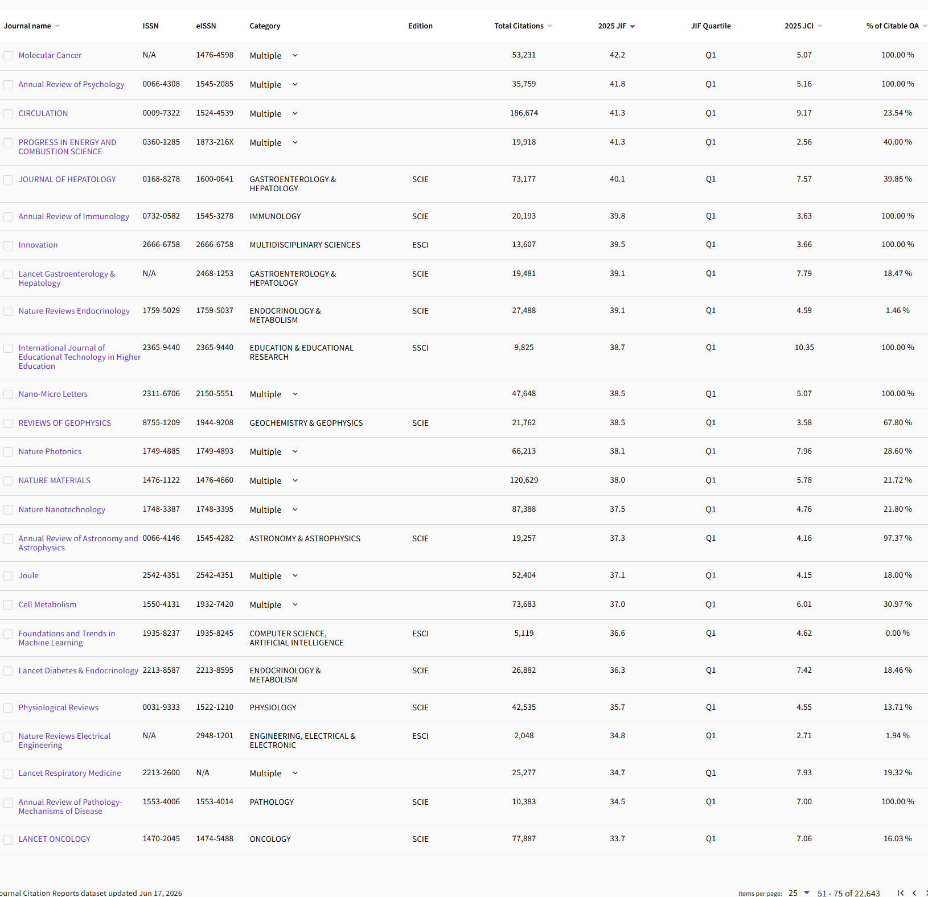Open the Cell Metabolism journal link

47,605
